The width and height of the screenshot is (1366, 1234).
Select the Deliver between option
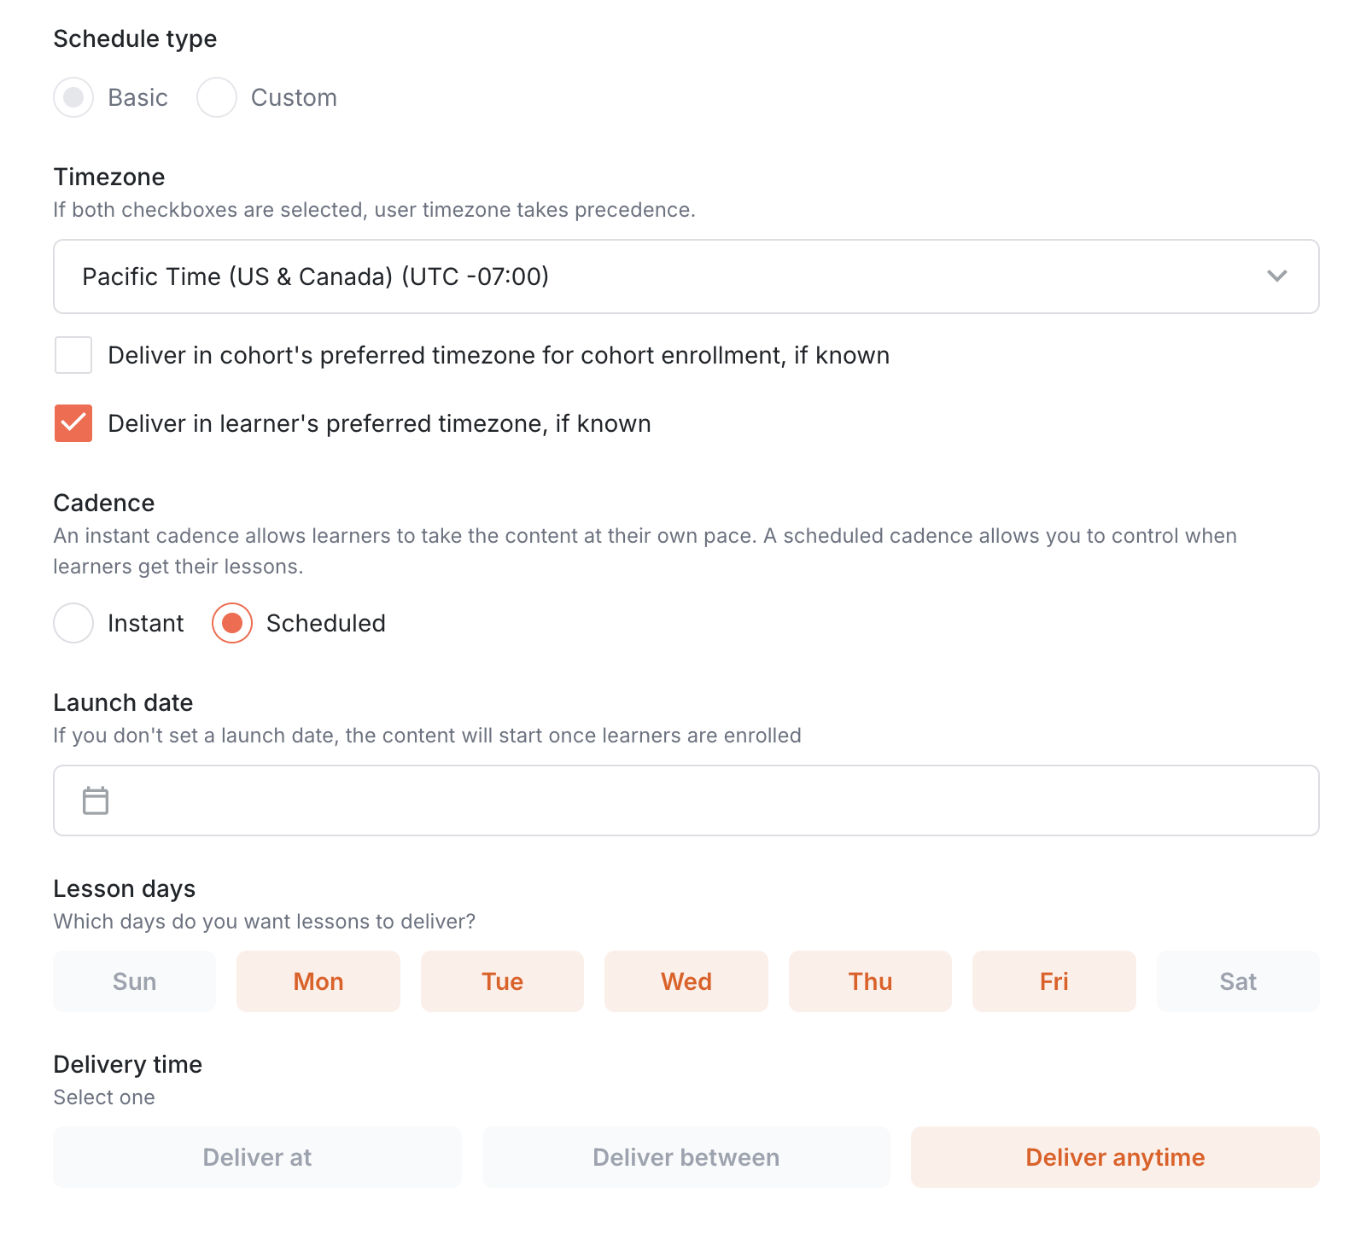point(686,1157)
